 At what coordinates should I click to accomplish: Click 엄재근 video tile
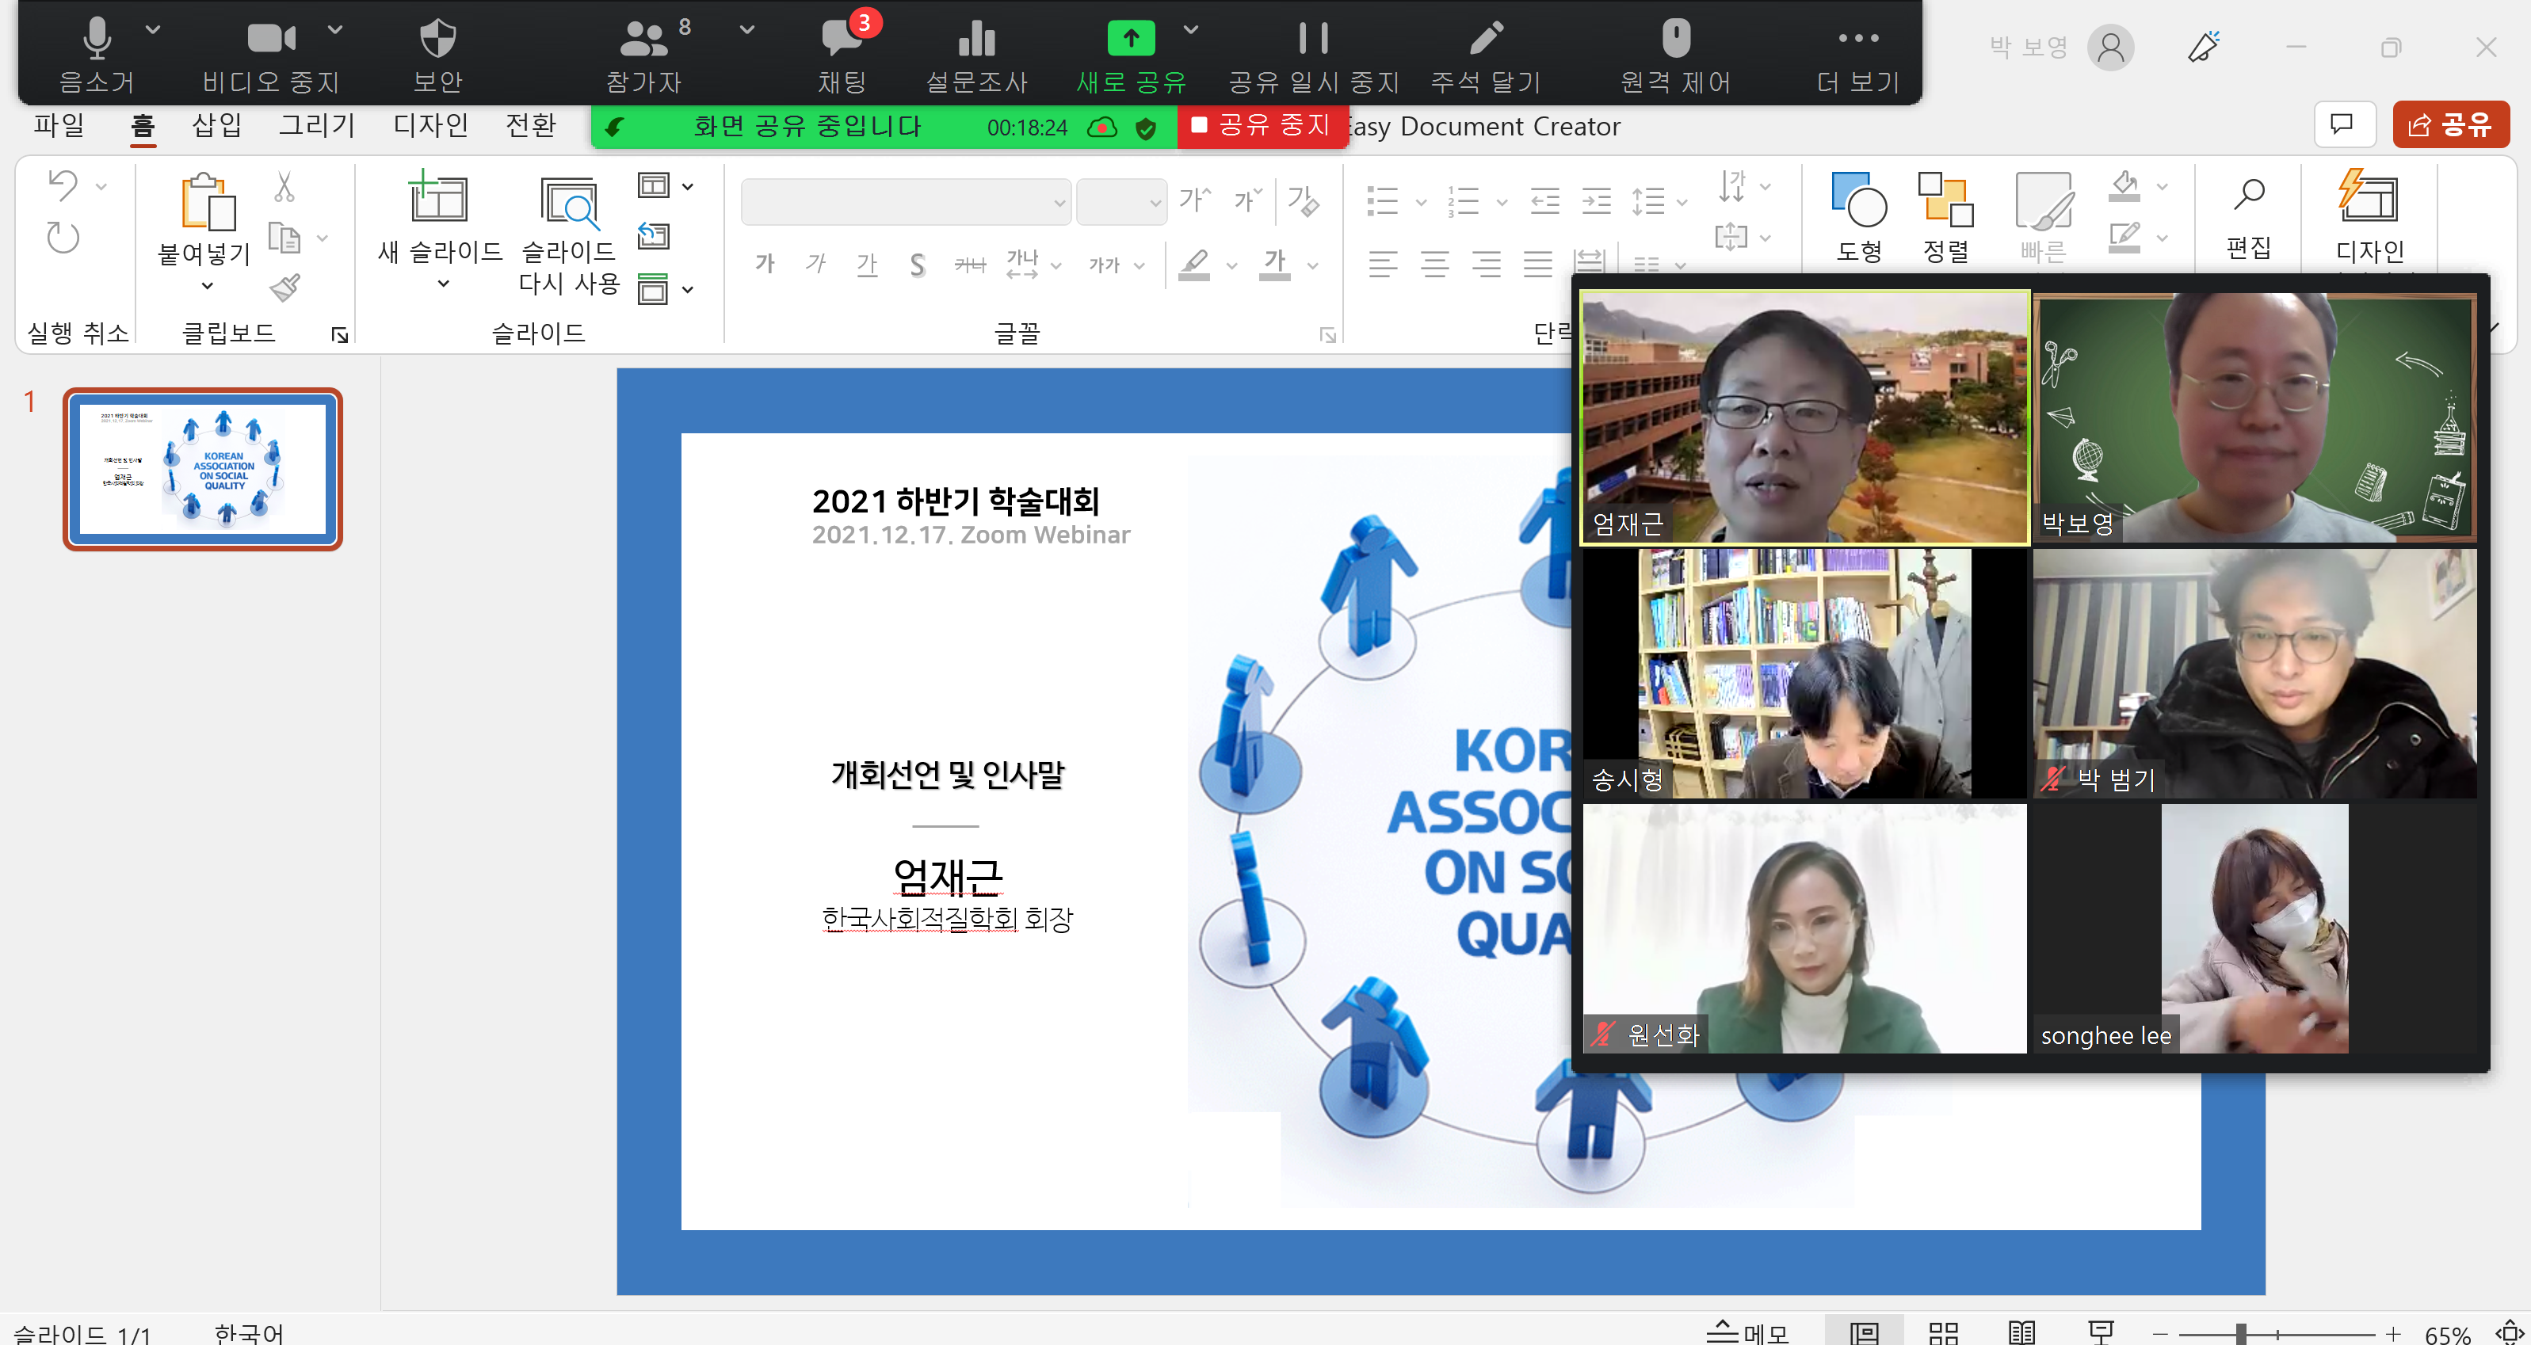[x=1804, y=417]
